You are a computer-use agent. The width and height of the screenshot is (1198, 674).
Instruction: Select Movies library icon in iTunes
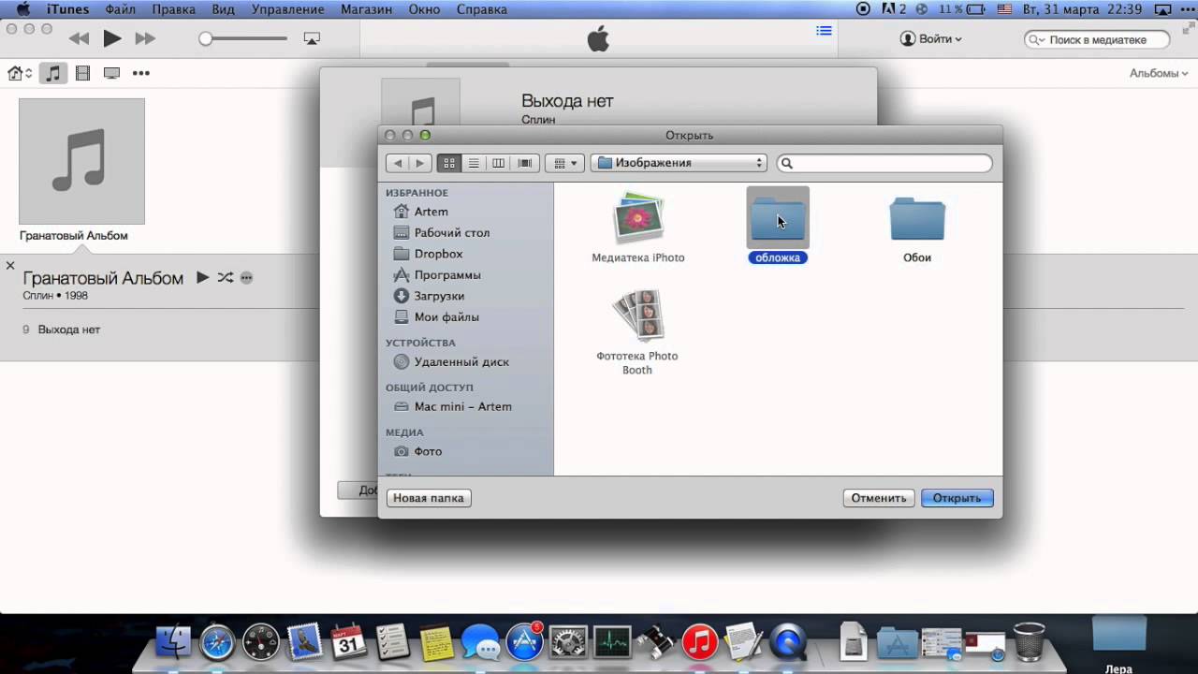82,73
